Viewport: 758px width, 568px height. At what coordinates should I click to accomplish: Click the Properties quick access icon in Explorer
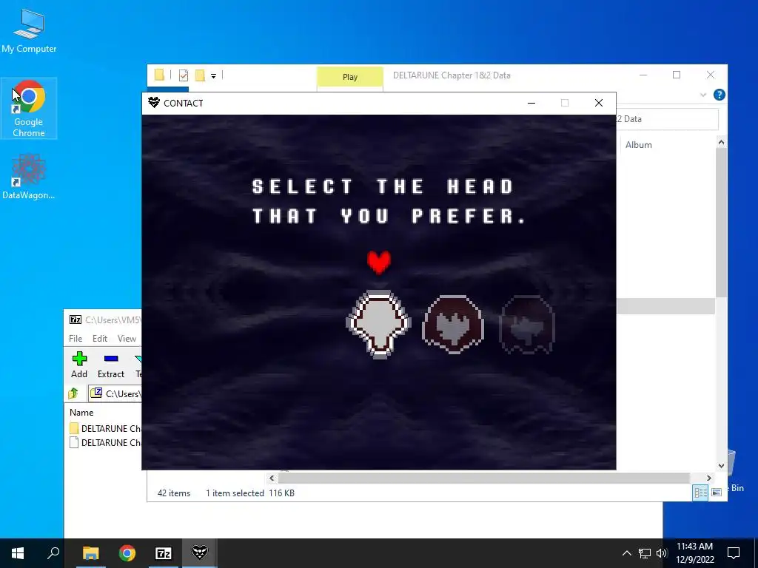184,75
